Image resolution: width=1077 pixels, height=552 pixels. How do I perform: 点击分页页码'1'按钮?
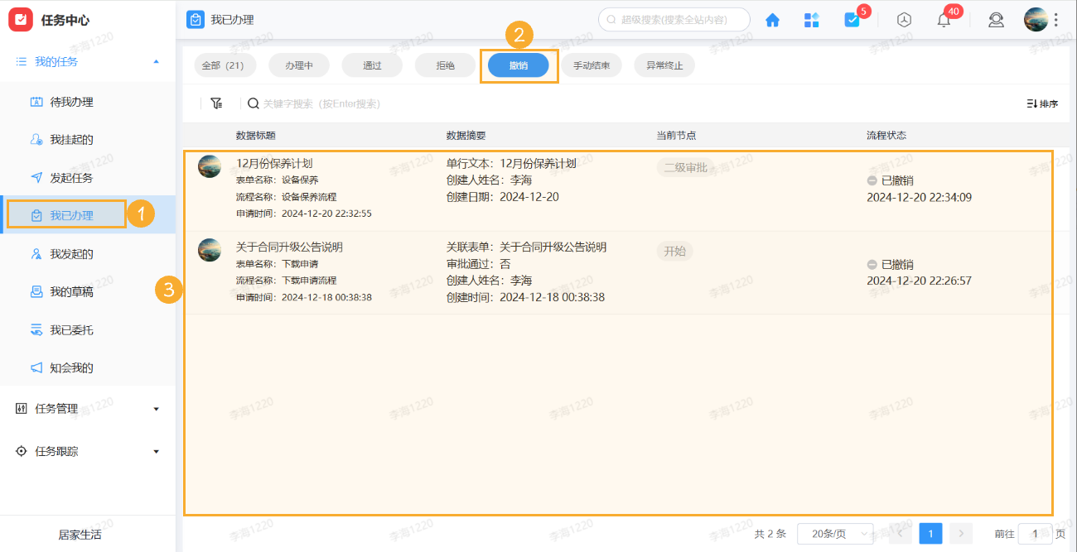pyautogui.click(x=930, y=533)
